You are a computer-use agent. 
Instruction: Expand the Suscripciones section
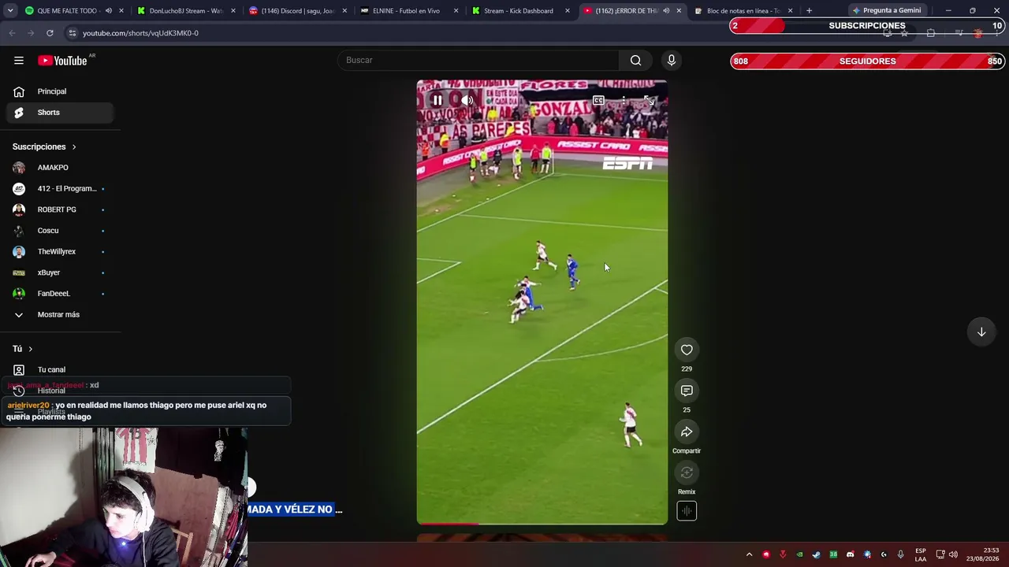point(44,146)
